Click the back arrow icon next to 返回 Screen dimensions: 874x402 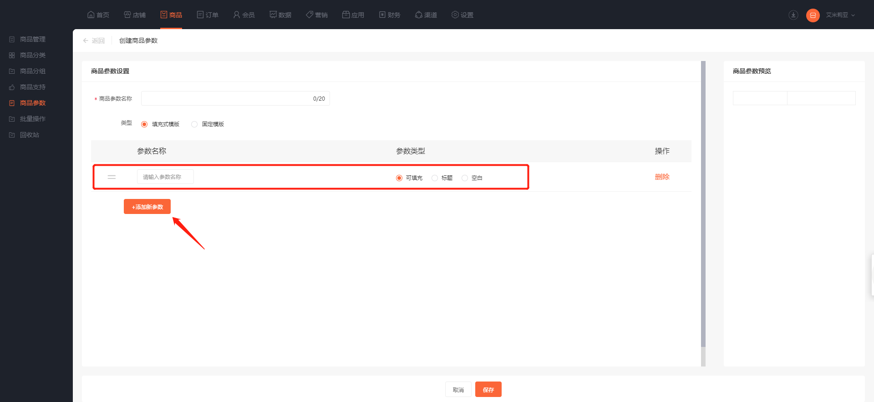[x=86, y=41]
